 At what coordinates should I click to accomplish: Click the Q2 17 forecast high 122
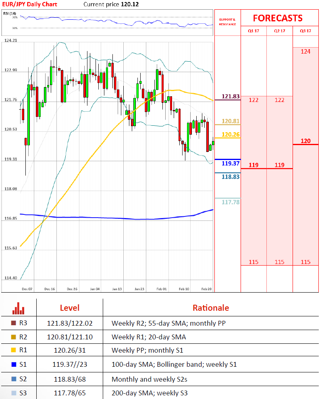(280, 100)
